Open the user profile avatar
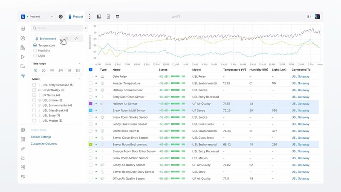Viewport: 341px width, 192px height. point(317,17)
